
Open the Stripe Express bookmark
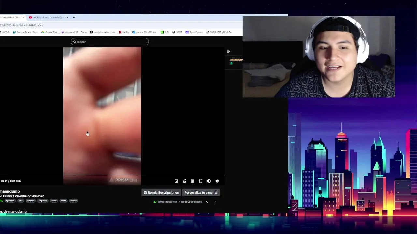(x=194, y=32)
